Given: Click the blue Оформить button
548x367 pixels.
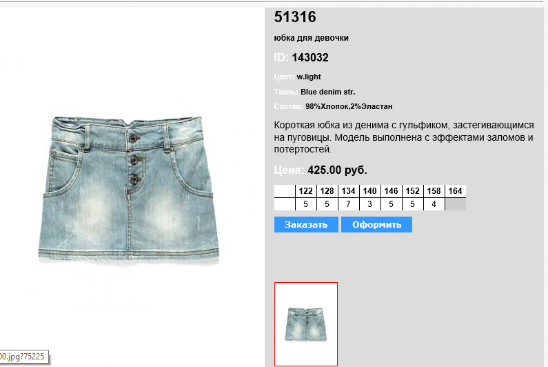Looking at the screenshot, I should (377, 225).
